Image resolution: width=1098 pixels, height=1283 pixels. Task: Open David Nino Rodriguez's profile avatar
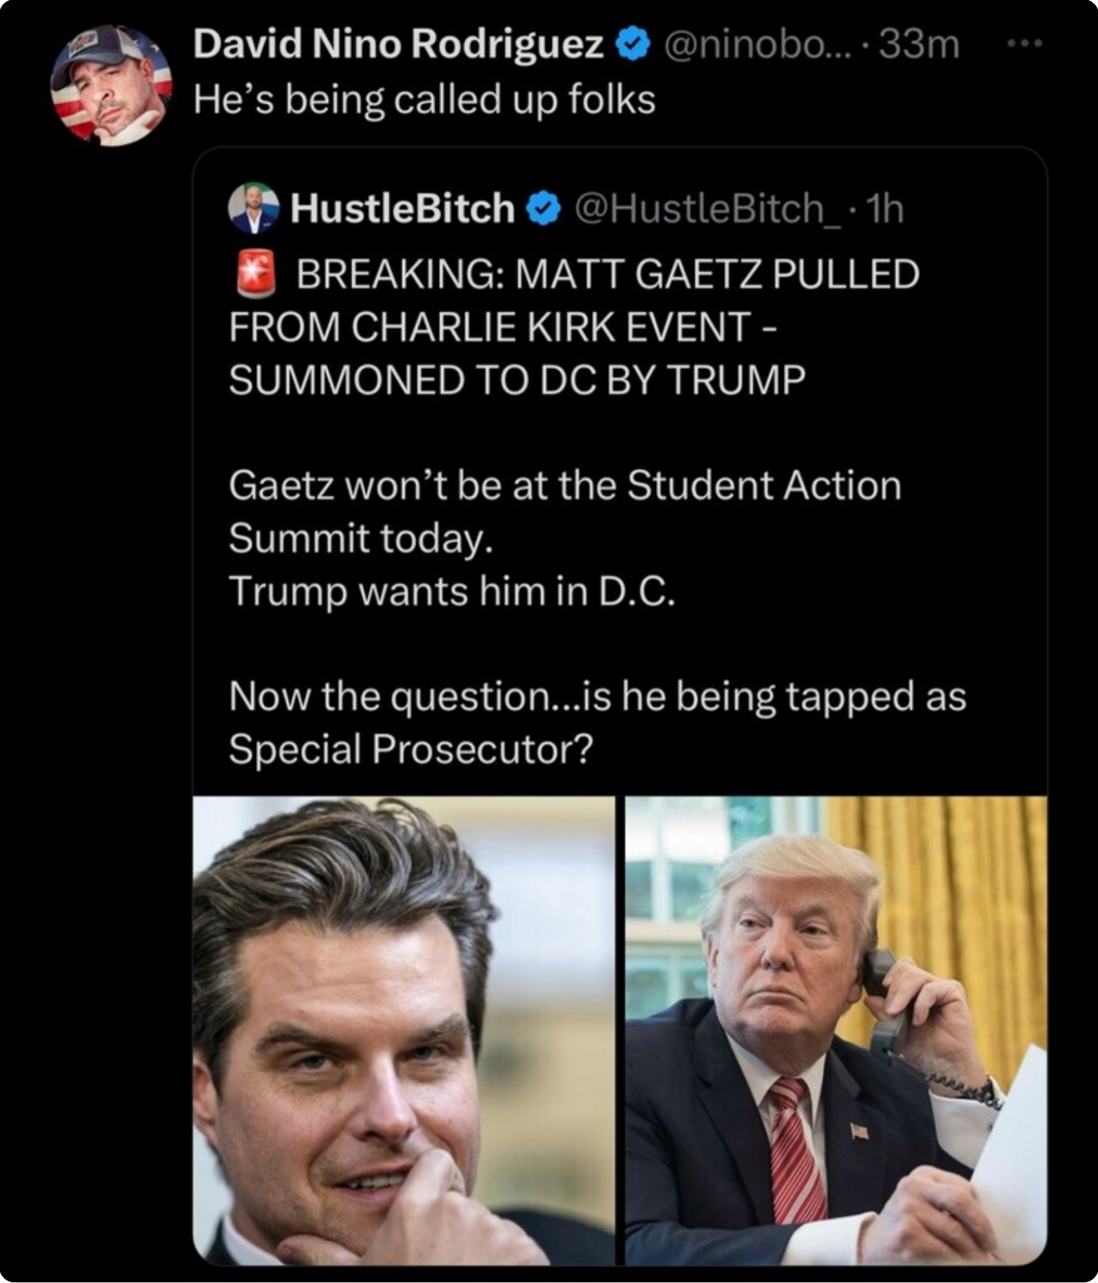(111, 86)
